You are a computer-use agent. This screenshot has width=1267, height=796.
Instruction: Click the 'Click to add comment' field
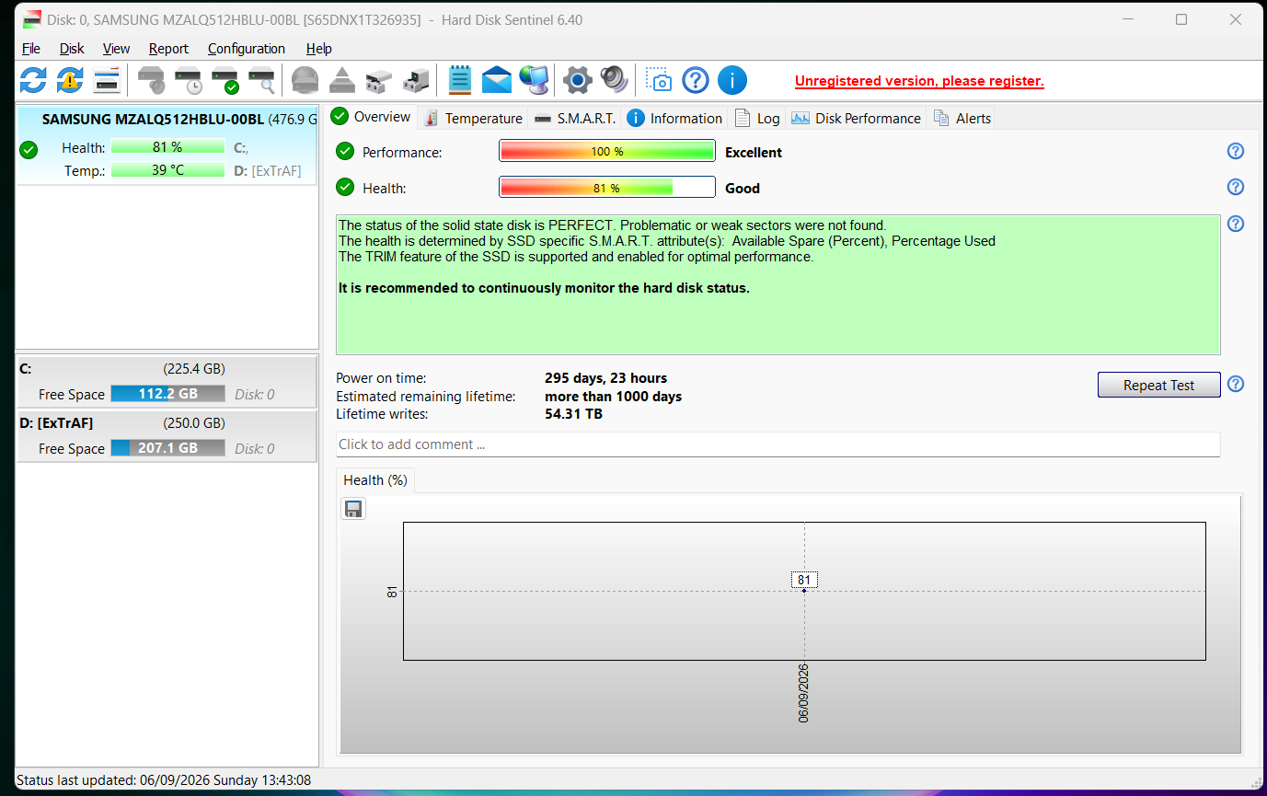coord(777,444)
